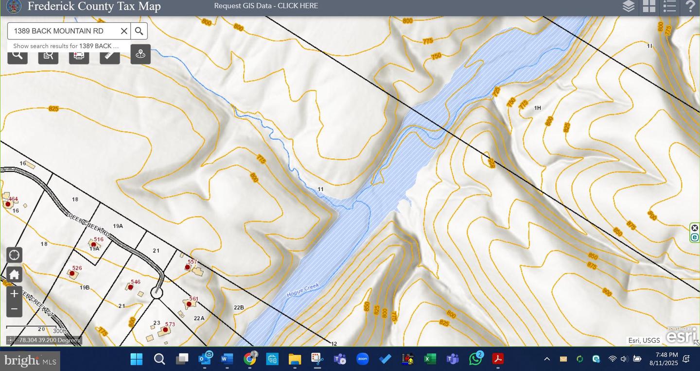Open the Basemap Gallery grid icon

pos(649,6)
